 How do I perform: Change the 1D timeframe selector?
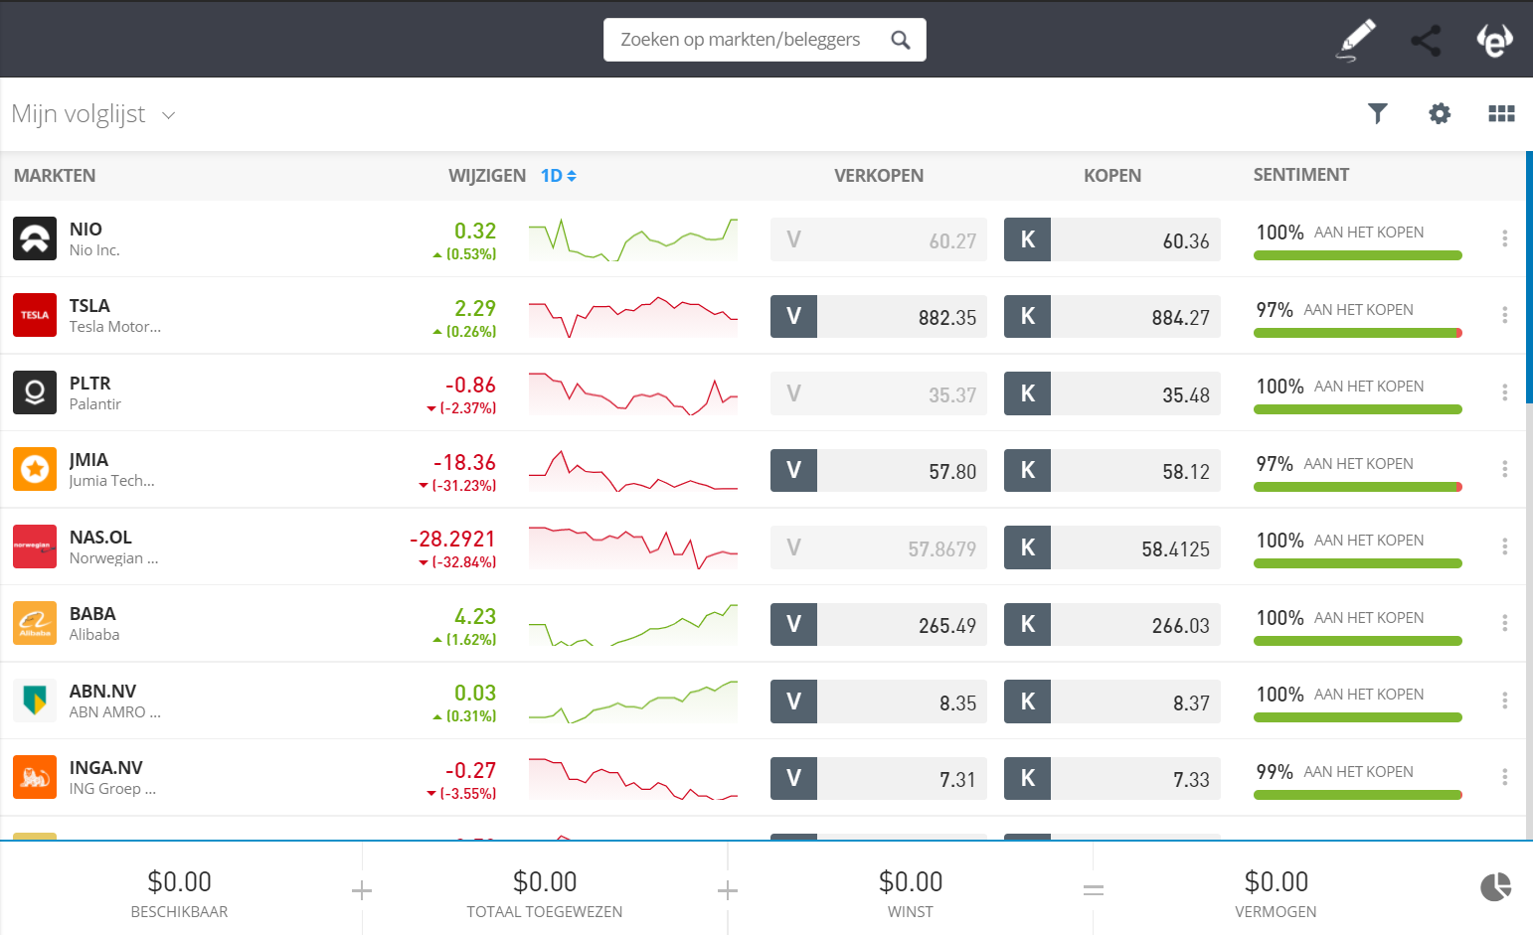point(559,176)
